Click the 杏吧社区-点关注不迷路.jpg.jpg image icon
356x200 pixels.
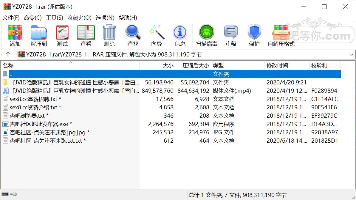pyautogui.click(x=5, y=132)
